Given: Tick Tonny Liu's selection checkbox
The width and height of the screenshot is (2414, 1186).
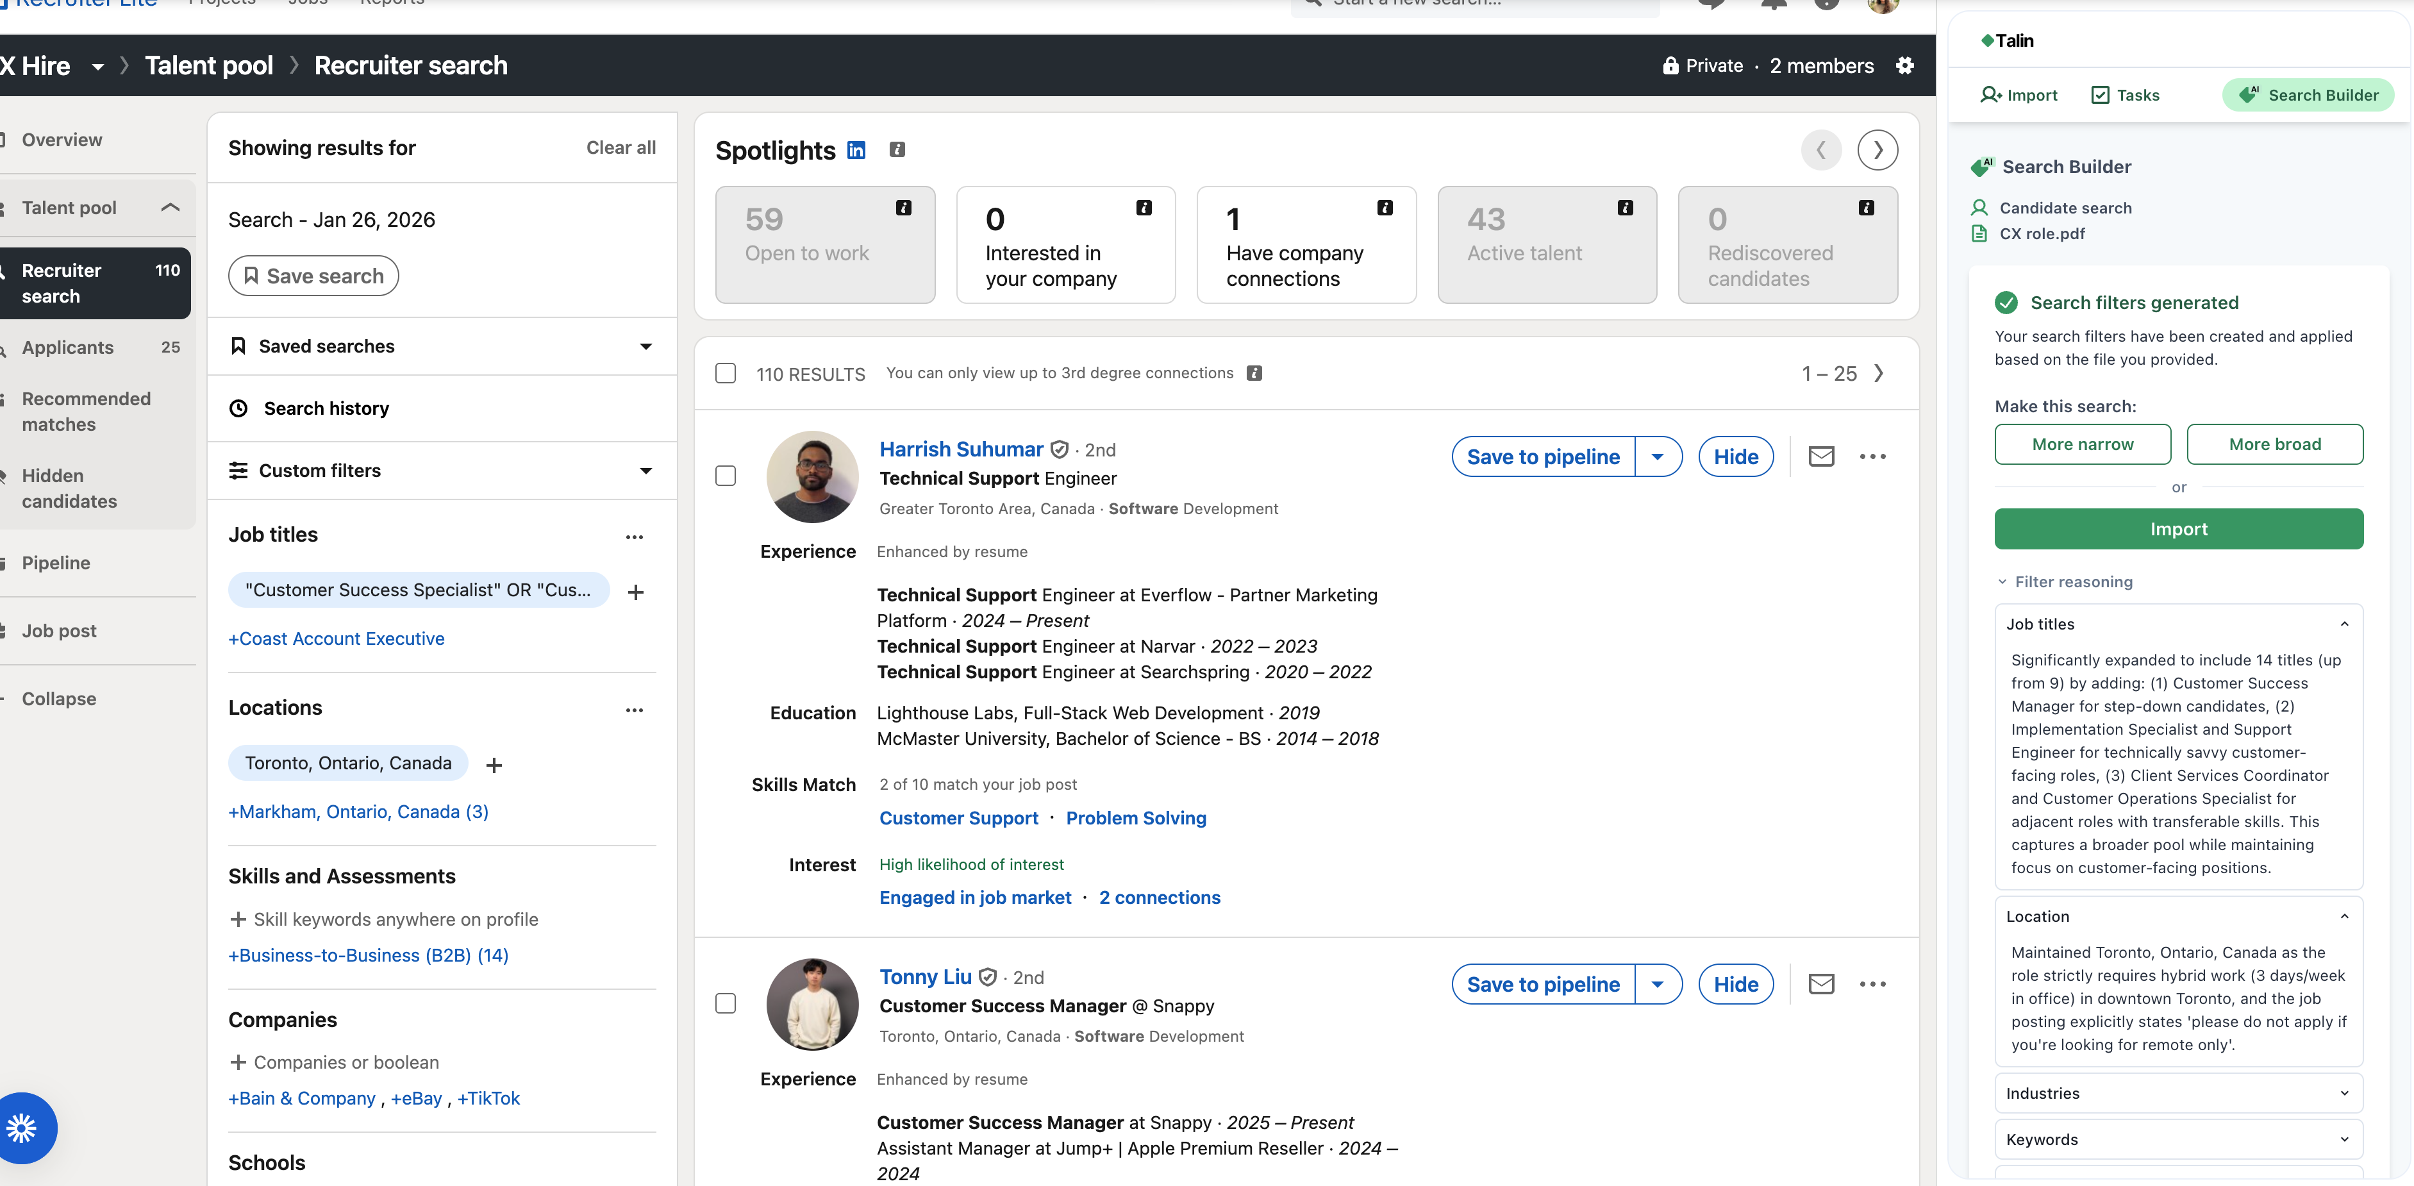Looking at the screenshot, I should 726,1004.
